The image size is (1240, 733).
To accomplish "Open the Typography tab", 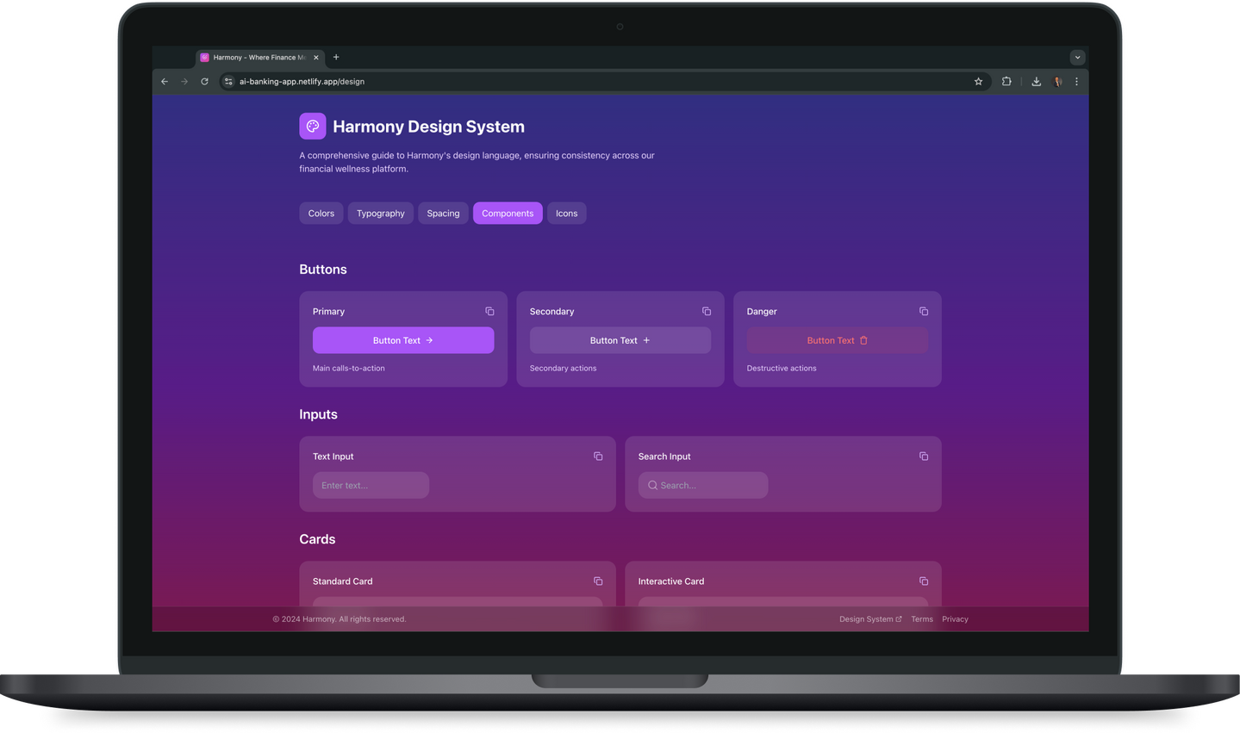I will pos(380,214).
